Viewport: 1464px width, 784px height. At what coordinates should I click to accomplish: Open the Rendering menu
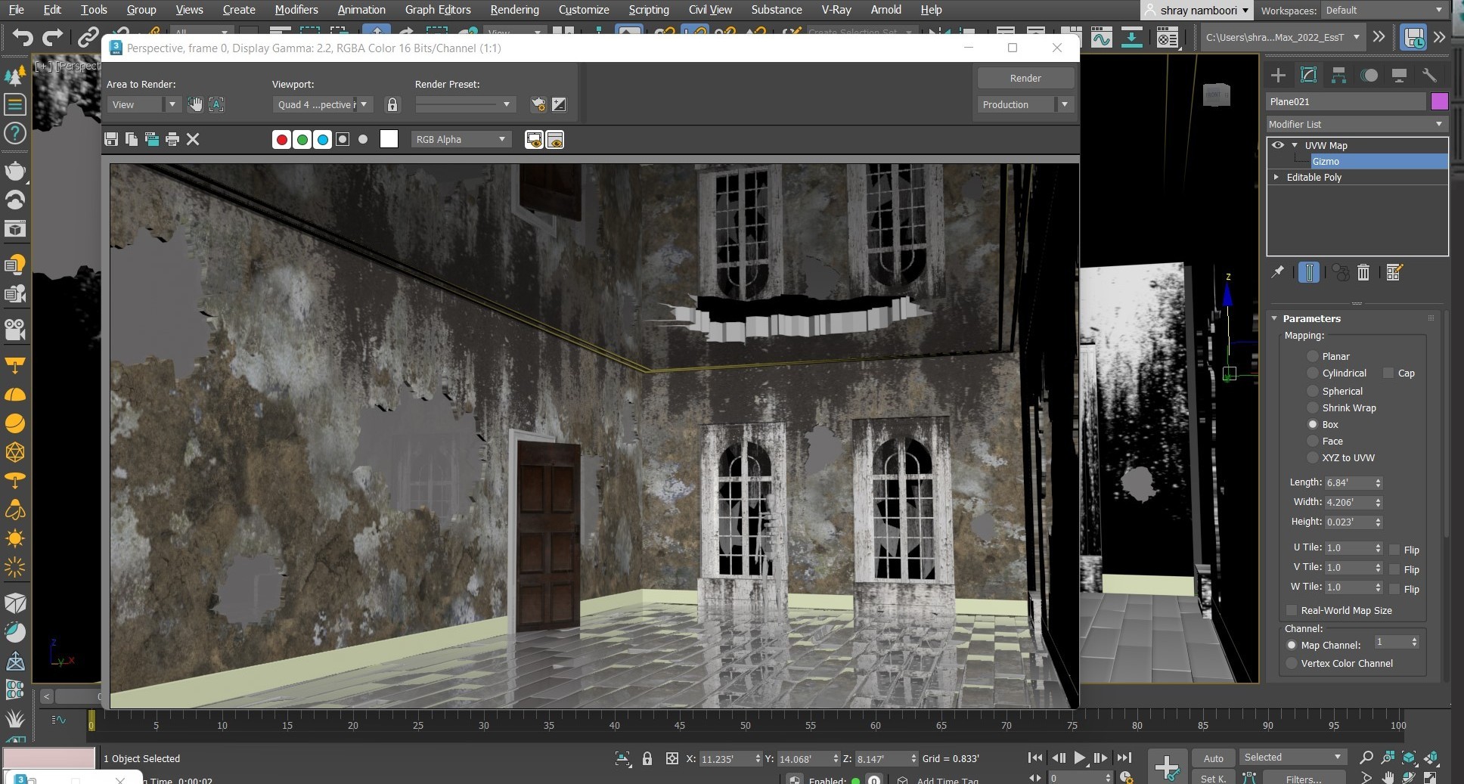[514, 10]
